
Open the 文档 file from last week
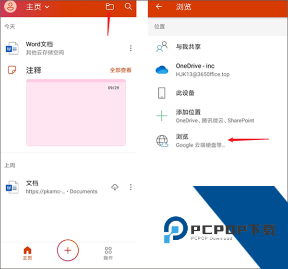click(x=68, y=187)
